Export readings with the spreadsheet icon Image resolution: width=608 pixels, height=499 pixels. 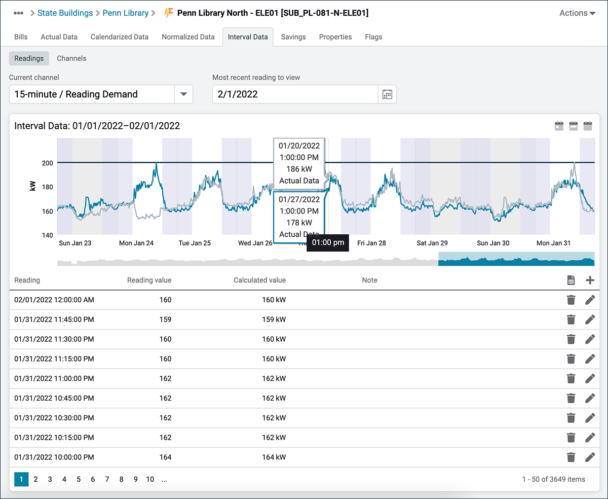click(x=571, y=280)
